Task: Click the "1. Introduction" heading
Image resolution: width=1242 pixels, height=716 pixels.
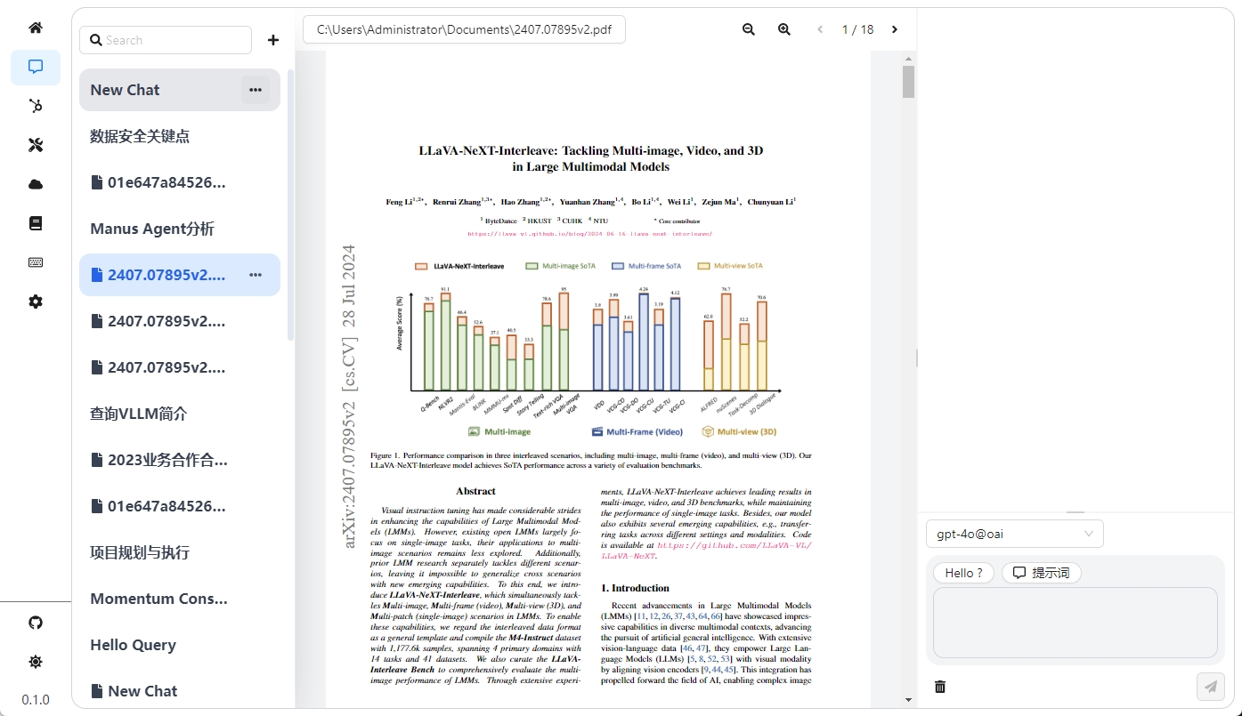Action: 635,588
